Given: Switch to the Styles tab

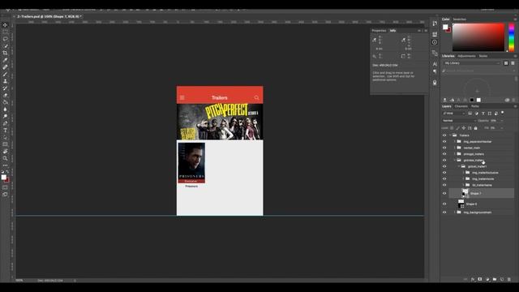Looking at the screenshot, I should click(x=483, y=56).
